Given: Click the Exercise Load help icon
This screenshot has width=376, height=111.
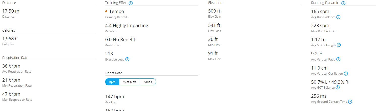Looking at the screenshot, I should (128, 60).
